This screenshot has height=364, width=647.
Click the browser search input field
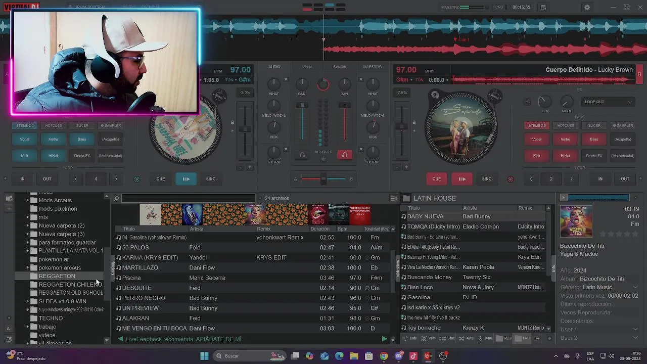188,198
